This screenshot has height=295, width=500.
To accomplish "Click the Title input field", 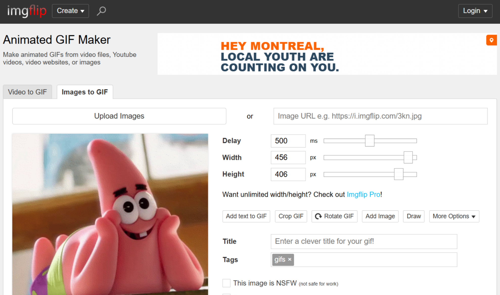I will pyautogui.click(x=363, y=241).
